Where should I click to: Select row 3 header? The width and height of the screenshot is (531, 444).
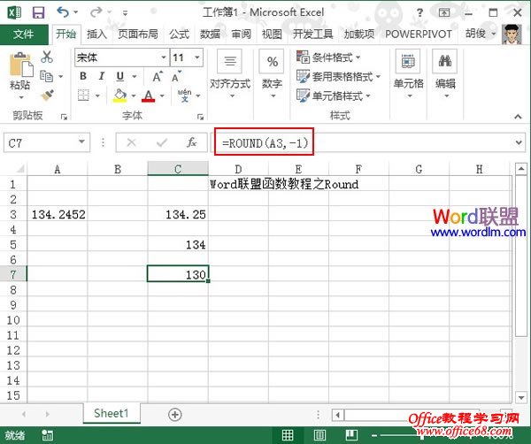point(13,214)
